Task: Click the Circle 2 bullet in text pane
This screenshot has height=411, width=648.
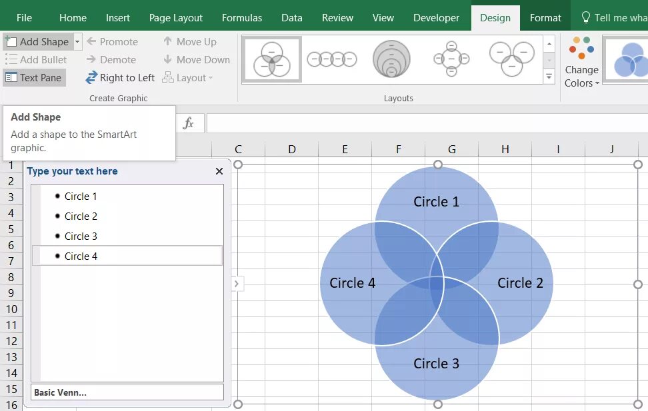Action: coord(81,216)
